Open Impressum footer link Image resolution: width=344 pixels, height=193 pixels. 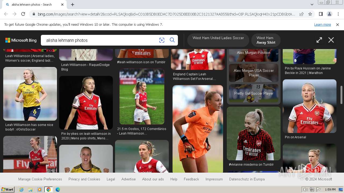click(x=214, y=179)
